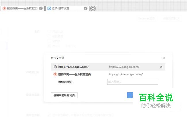Close the 自定义主页 dialog
Screen dimensions: 187x118
point(164,58)
